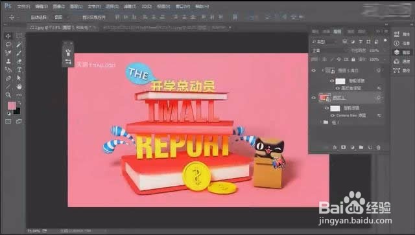The image size is (415, 235).
Task: Open the 编辑(E) menu
Action: point(41,6)
